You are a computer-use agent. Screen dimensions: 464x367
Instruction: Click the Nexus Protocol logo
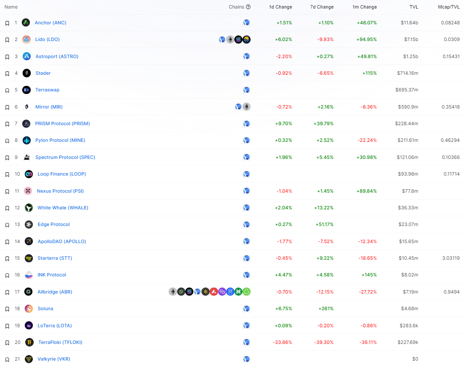pyautogui.click(x=28, y=191)
